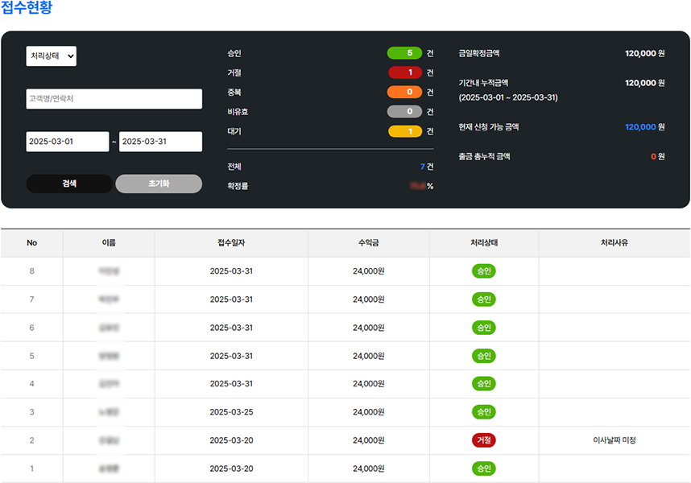Click the end date field 2025-03-31
Image resolution: width=691 pixels, height=483 pixels.
(160, 142)
